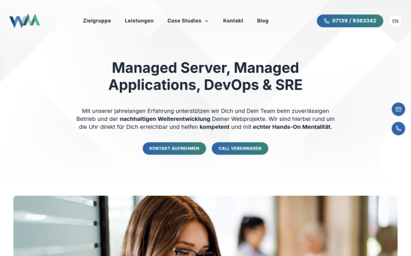The width and height of the screenshot is (411, 256).
Task: Click the bold text echter Hands-On Mentalität
Action: [292, 127]
